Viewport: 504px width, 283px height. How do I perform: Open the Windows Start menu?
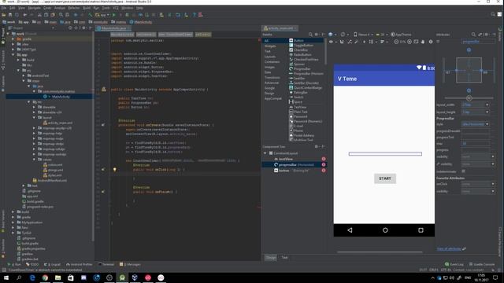pos(6,277)
